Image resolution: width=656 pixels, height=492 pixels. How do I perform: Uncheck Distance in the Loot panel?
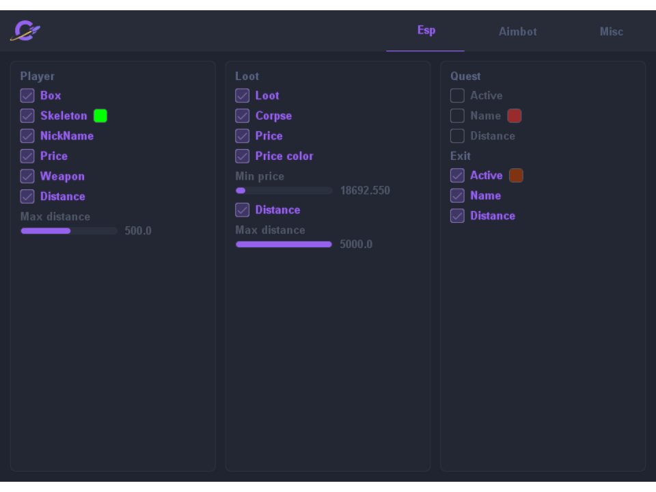242,210
